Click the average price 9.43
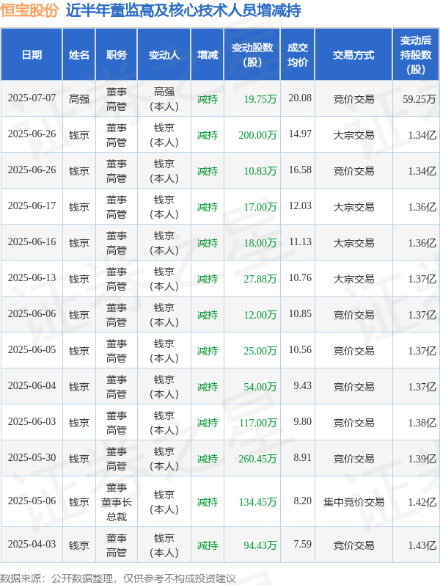This screenshot has height=585, width=440. tap(302, 385)
